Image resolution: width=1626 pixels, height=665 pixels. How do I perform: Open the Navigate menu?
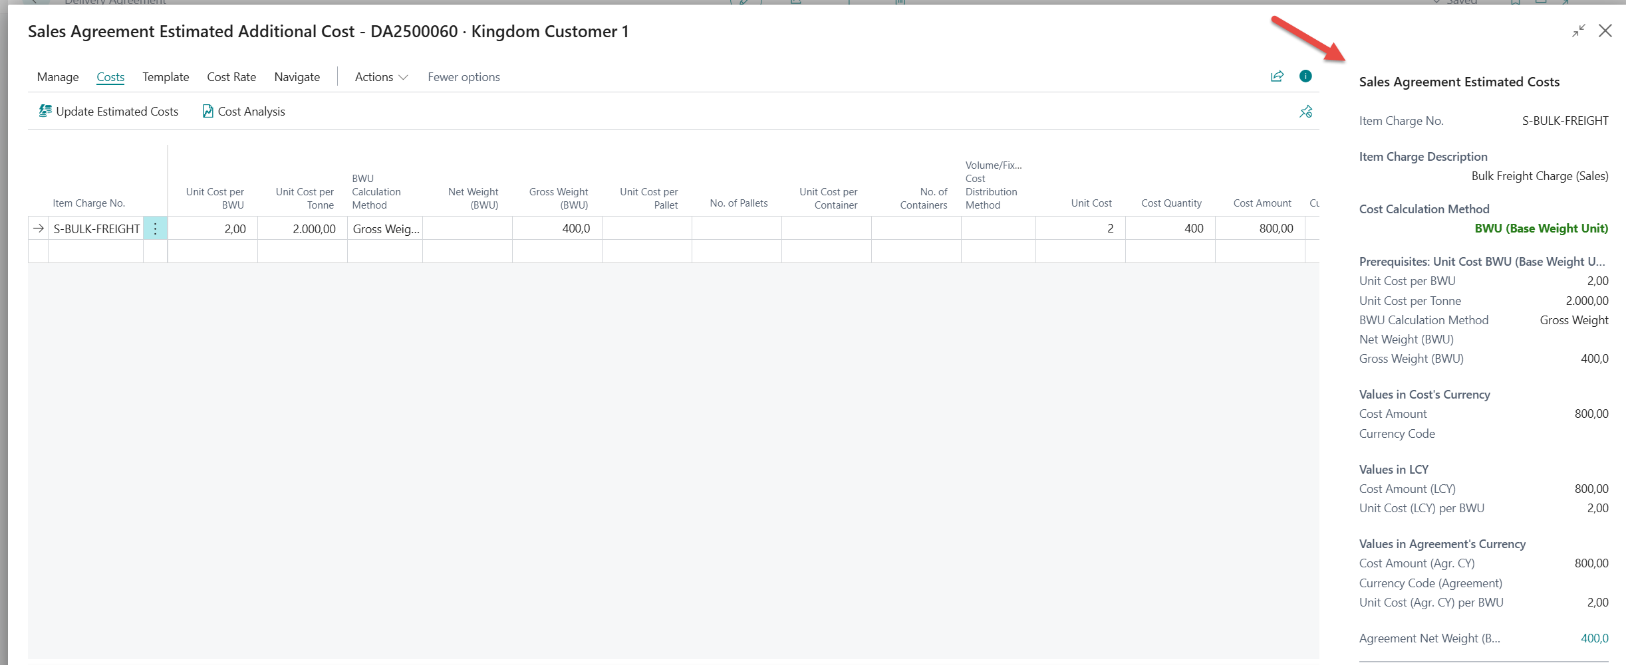[x=297, y=77]
